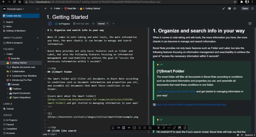The image size is (256, 137).
Task: Add a new smart folder
Action: coord(38,38)
